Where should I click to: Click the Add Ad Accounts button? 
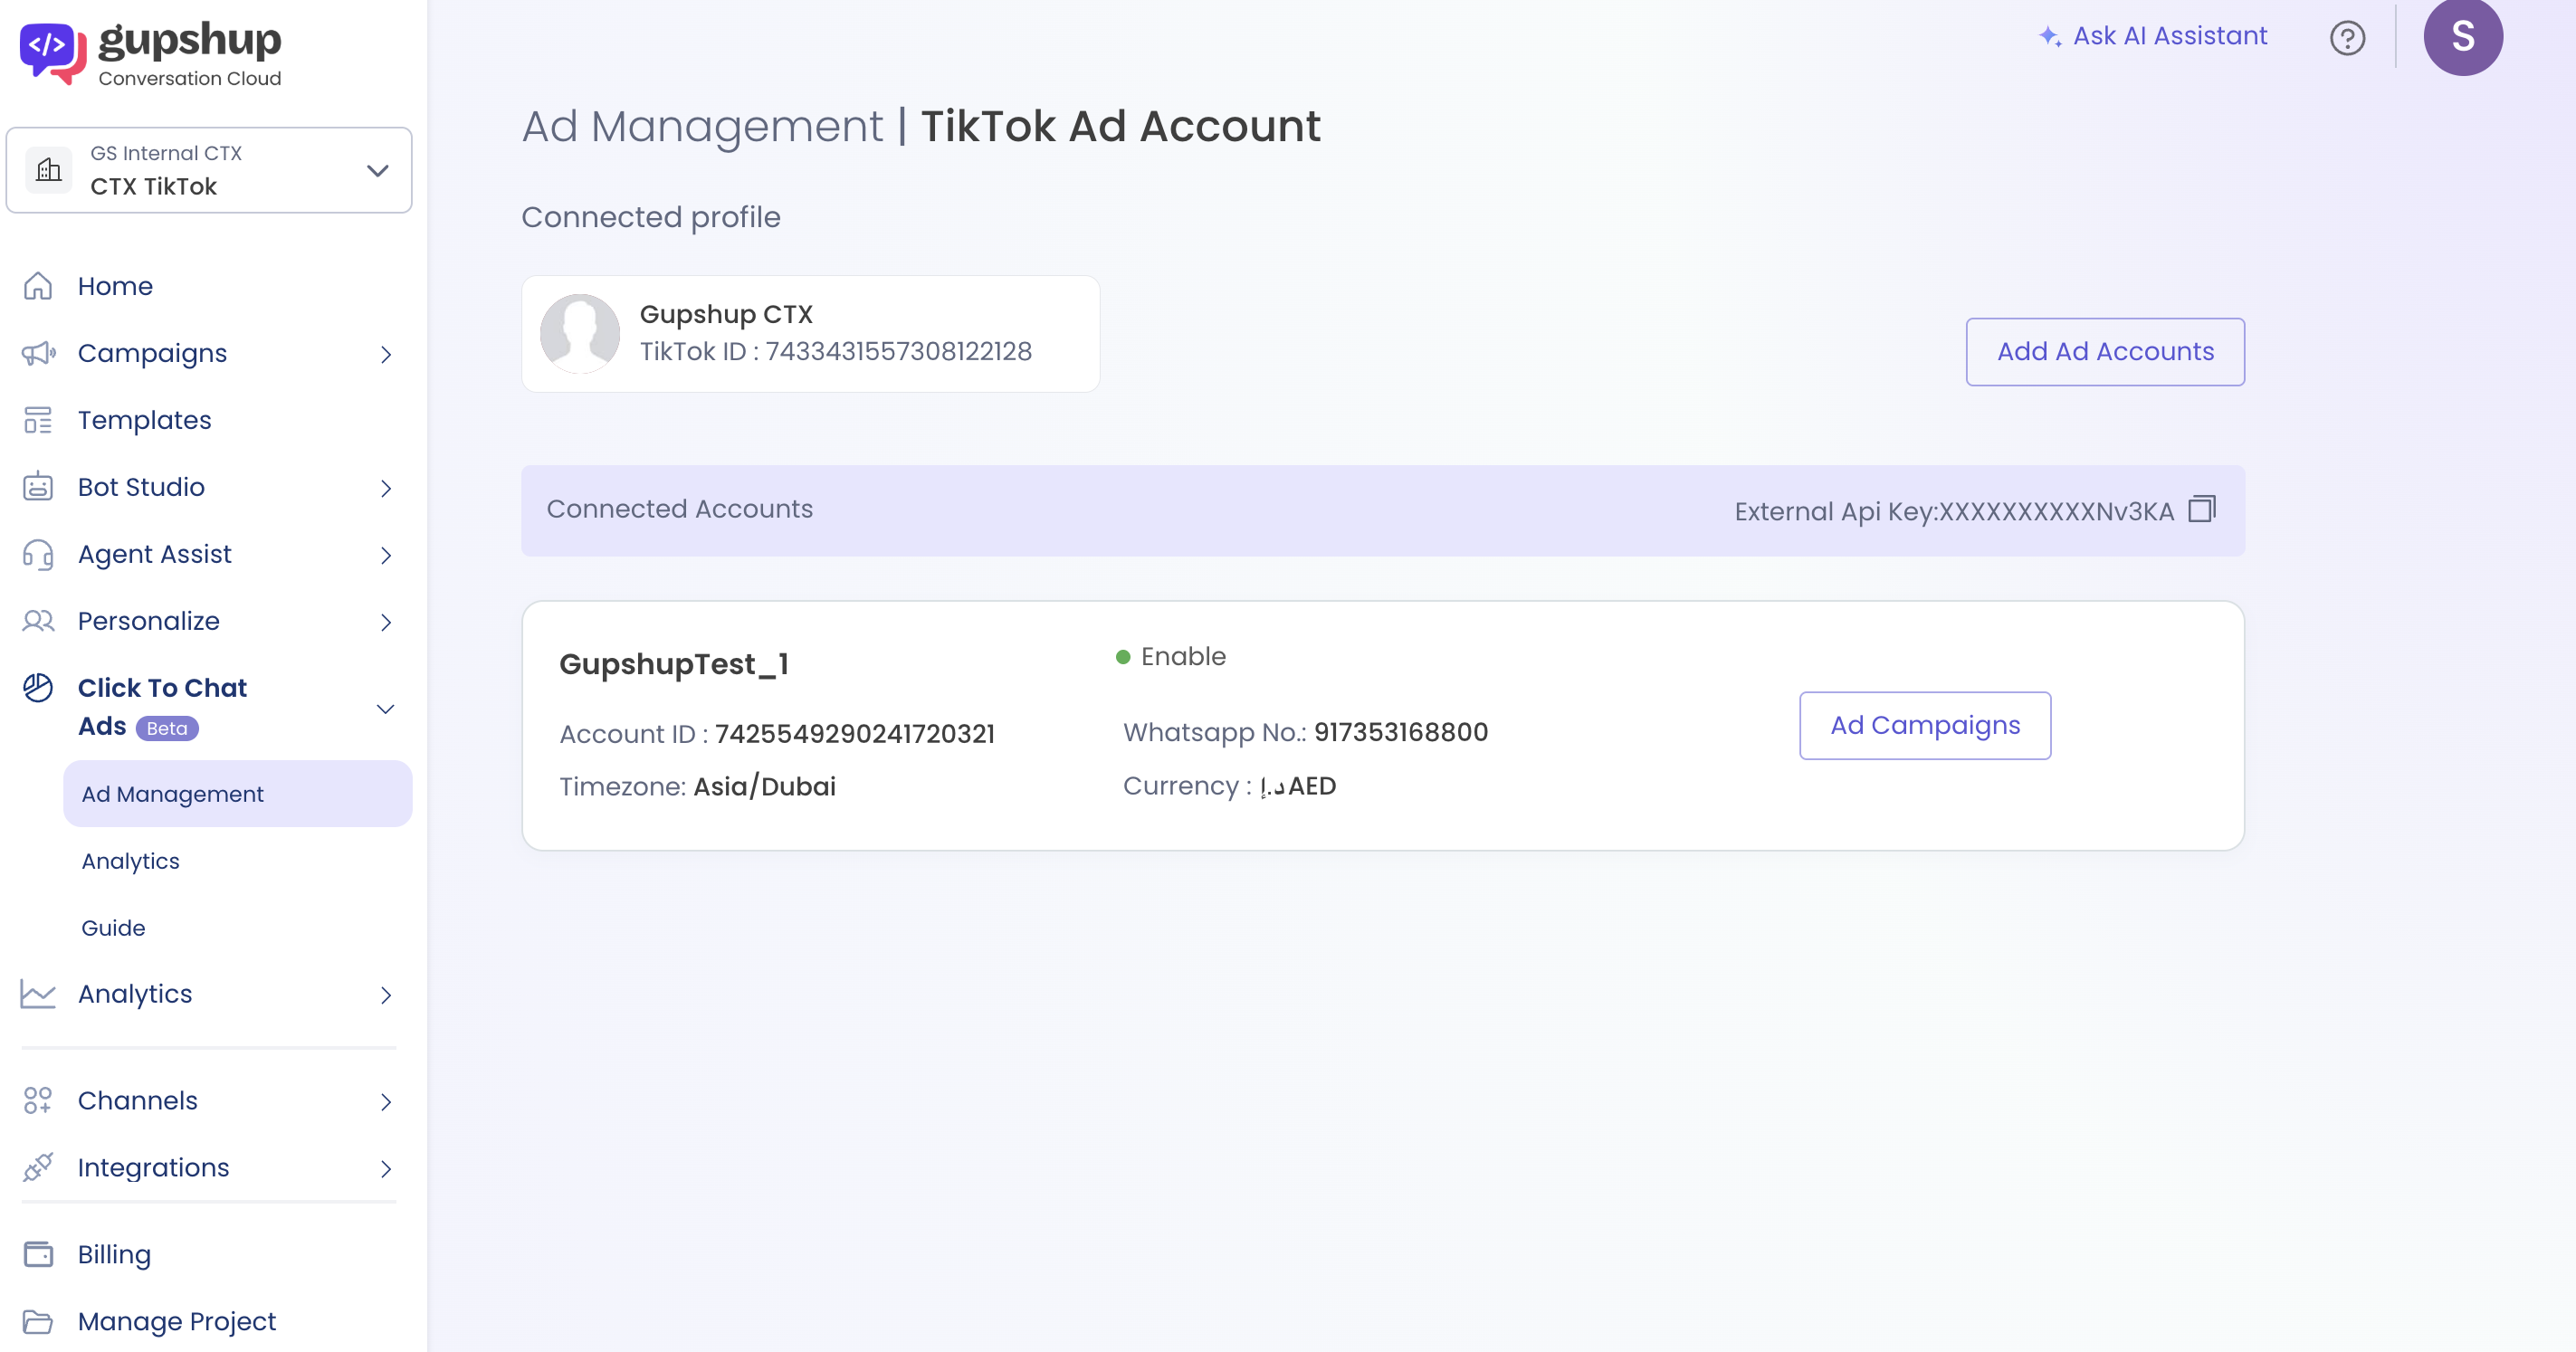(x=2104, y=352)
